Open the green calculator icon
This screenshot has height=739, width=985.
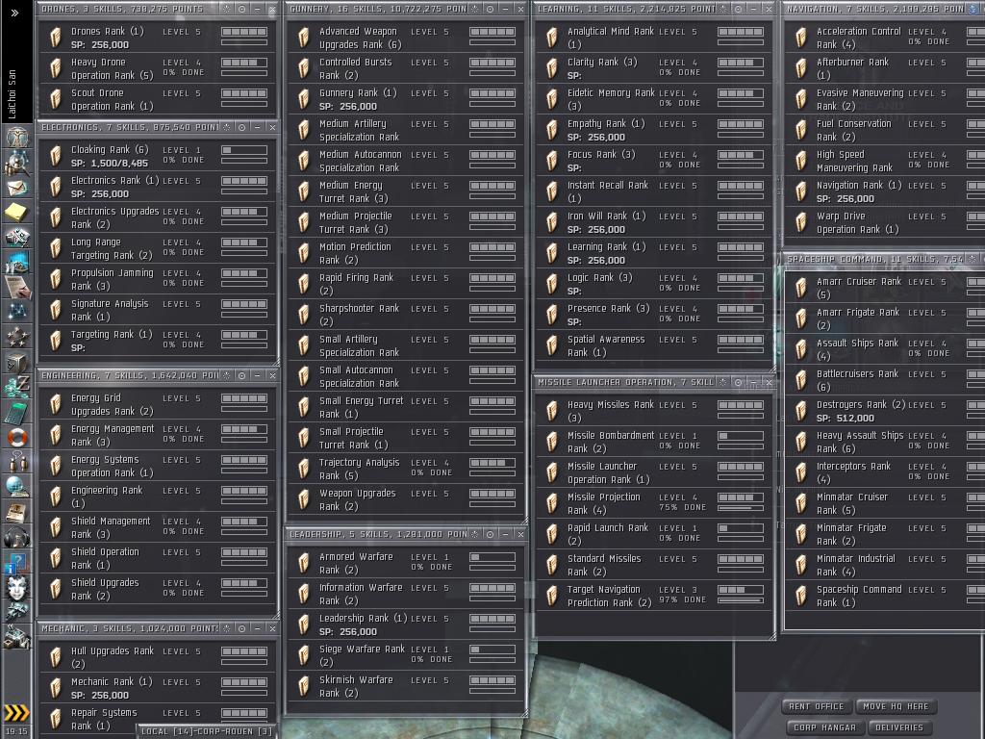click(x=17, y=412)
